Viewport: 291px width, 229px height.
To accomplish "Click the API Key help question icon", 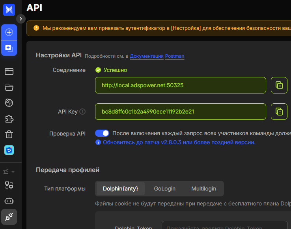I will coord(82,112).
